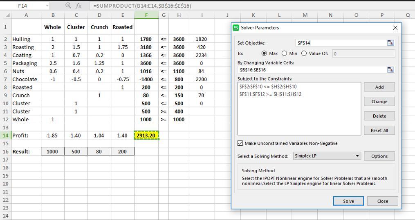Click the Solver Parameters title icon
The image size is (415, 220).
click(x=236, y=28)
